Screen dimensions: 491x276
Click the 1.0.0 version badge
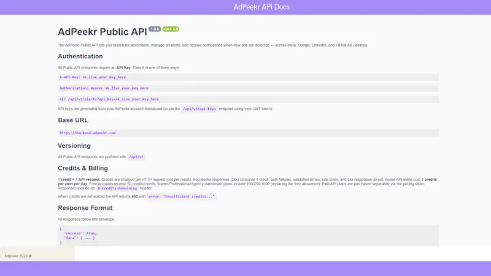point(155,29)
